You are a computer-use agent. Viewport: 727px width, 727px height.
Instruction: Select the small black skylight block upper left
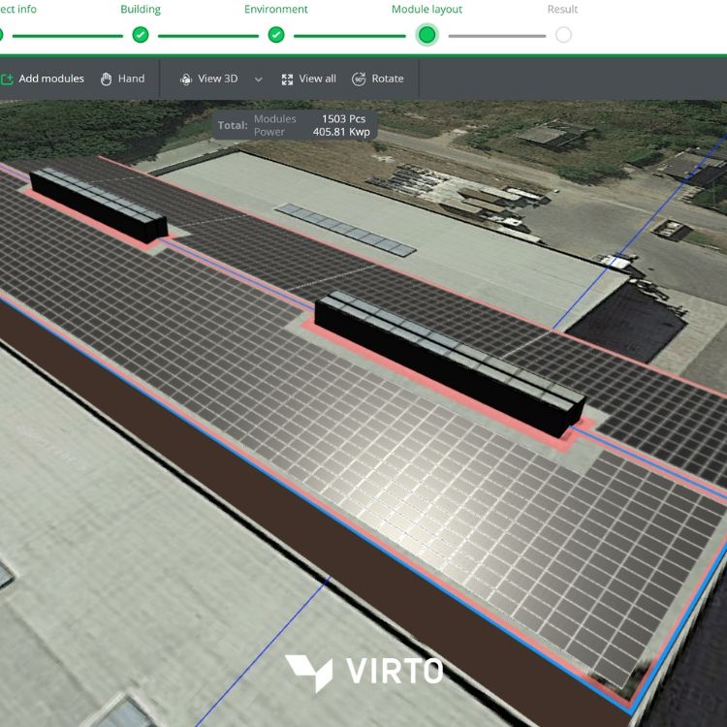97,205
